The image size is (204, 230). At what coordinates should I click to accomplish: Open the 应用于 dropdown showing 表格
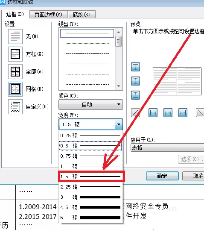167,147
